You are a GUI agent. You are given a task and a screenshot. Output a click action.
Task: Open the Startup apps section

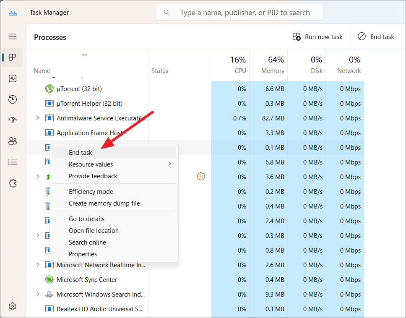[13, 120]
